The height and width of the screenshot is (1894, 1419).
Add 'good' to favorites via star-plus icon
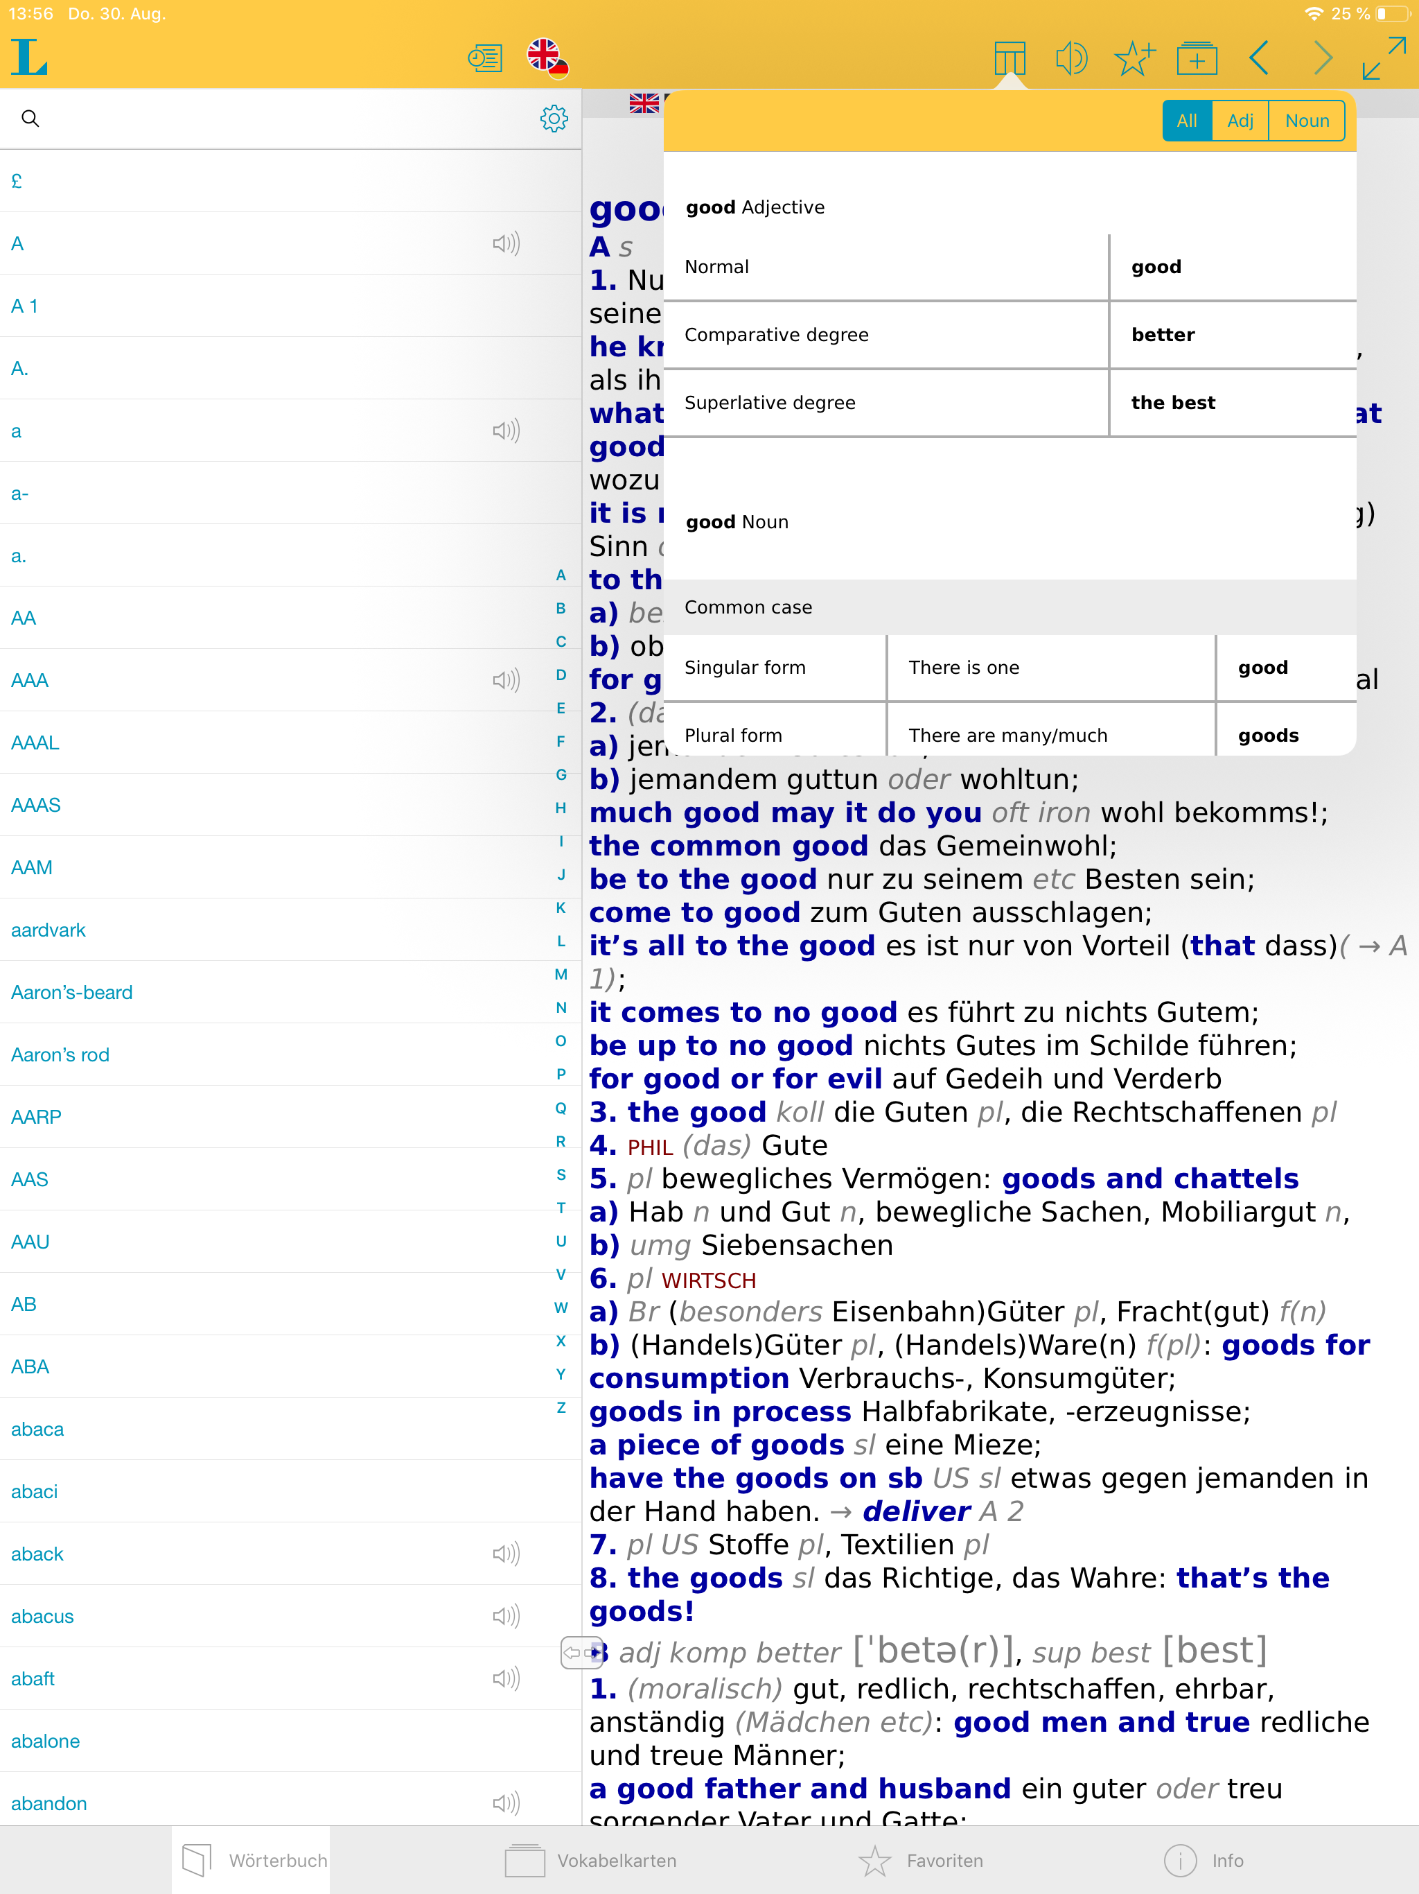1134,58
